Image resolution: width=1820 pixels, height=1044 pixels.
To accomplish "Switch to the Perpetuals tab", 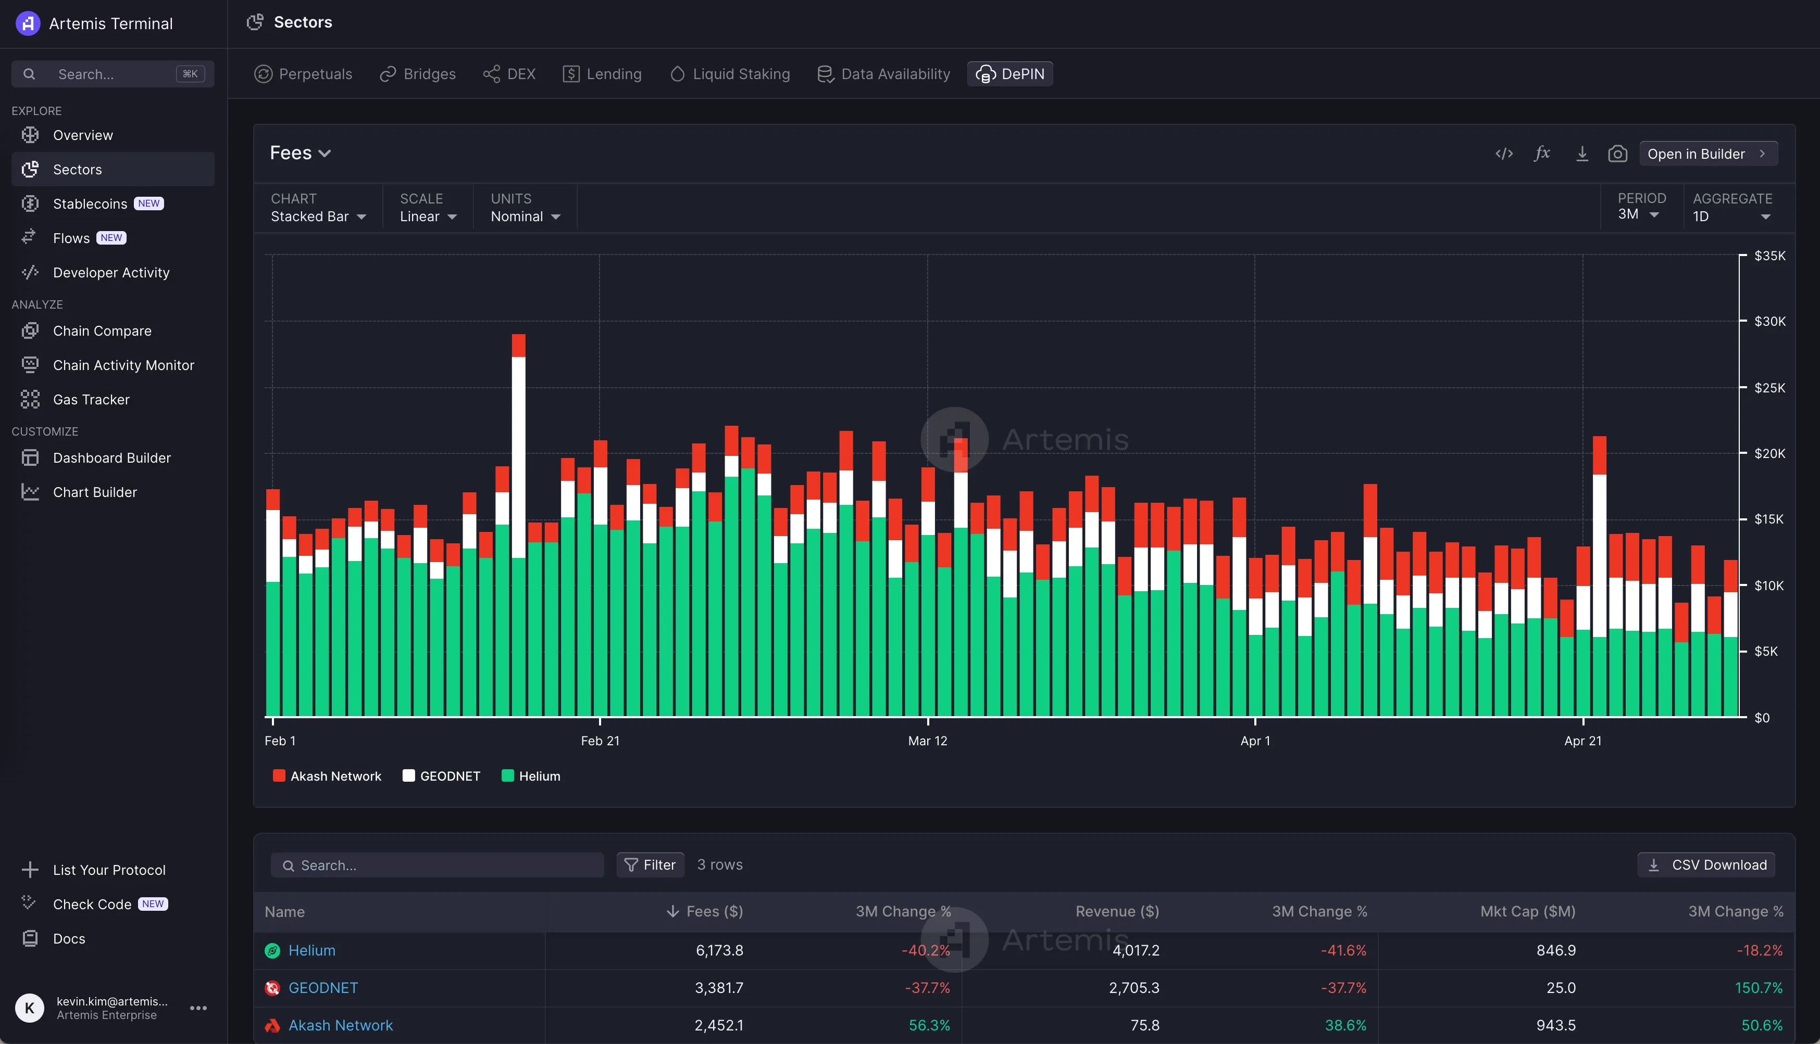I will click(304, 74).
